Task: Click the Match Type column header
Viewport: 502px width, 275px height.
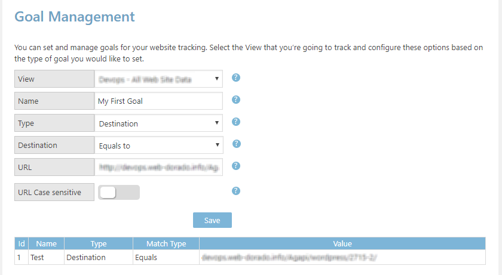Action: tap(166, 244)
